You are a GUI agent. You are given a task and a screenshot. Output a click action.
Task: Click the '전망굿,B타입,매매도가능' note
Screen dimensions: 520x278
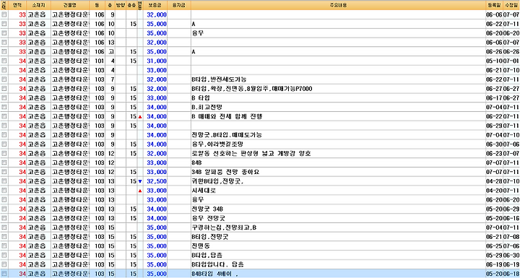pyautogui.click(x=227, y=135)
